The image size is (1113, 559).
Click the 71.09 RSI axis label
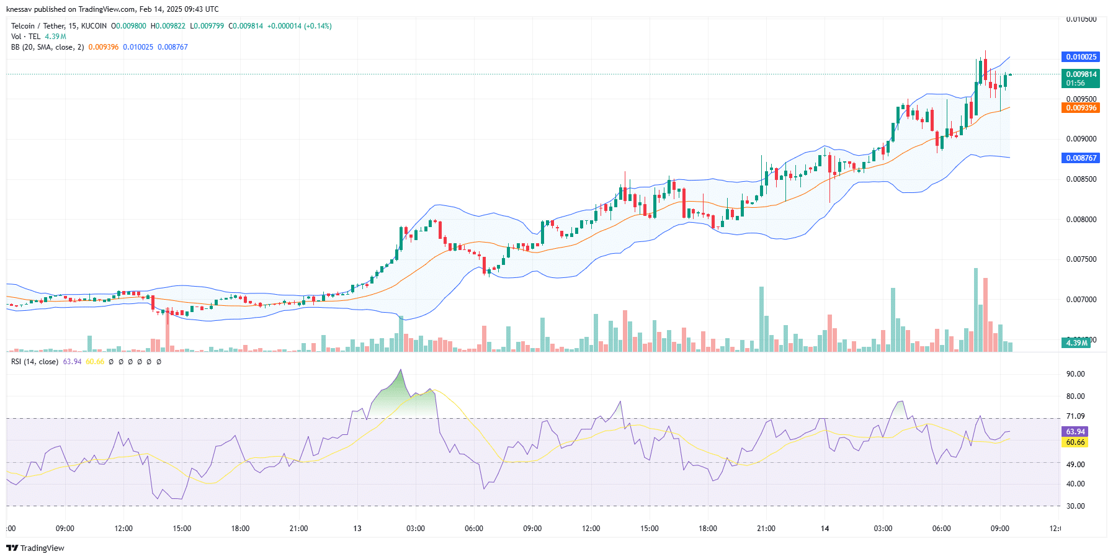point(1075,416)
